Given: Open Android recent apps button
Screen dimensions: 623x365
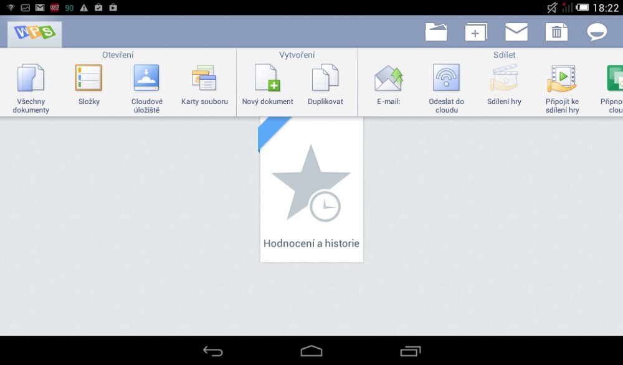Looking at the screenshot, I should 410,351.
